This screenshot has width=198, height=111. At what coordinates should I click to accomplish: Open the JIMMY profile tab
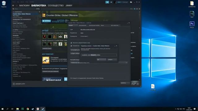69,6
